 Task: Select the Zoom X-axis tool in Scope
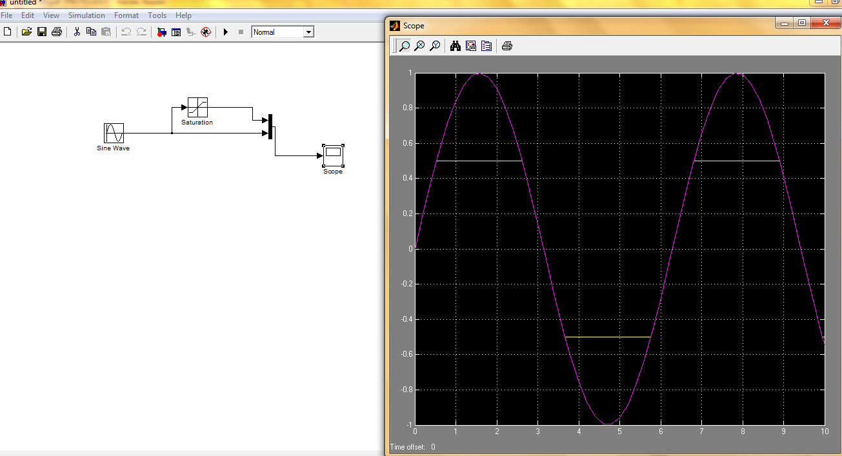point(419,45)
